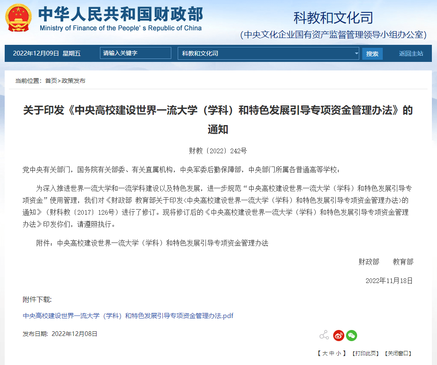Click the 附件 line in article body
Viewport: 437px width, 365px height.
[x=152, y=243]
